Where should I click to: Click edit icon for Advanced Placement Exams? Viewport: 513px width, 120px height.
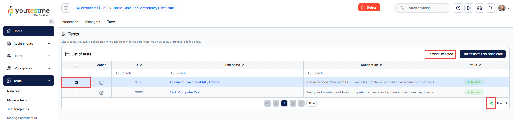(x=102, y=82)
